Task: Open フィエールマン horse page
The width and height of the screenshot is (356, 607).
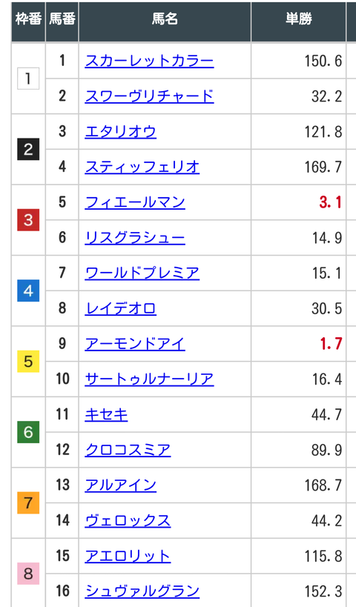Action: tap(135, 203)
